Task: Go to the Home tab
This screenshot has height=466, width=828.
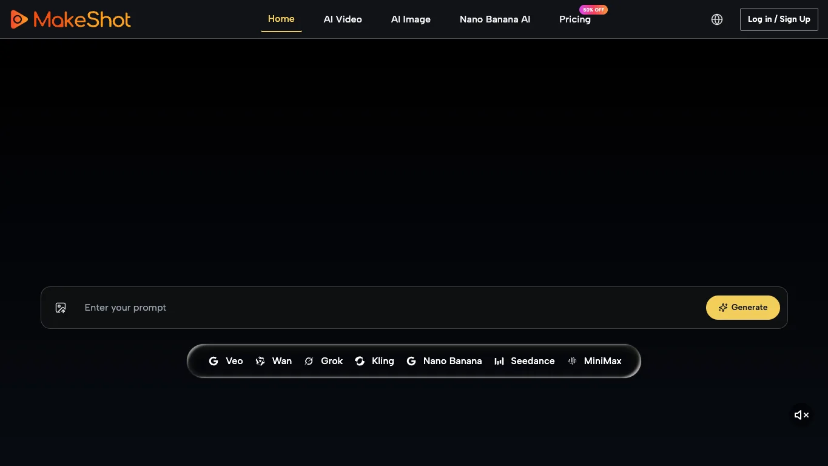Action: click(x=281, y=19)
